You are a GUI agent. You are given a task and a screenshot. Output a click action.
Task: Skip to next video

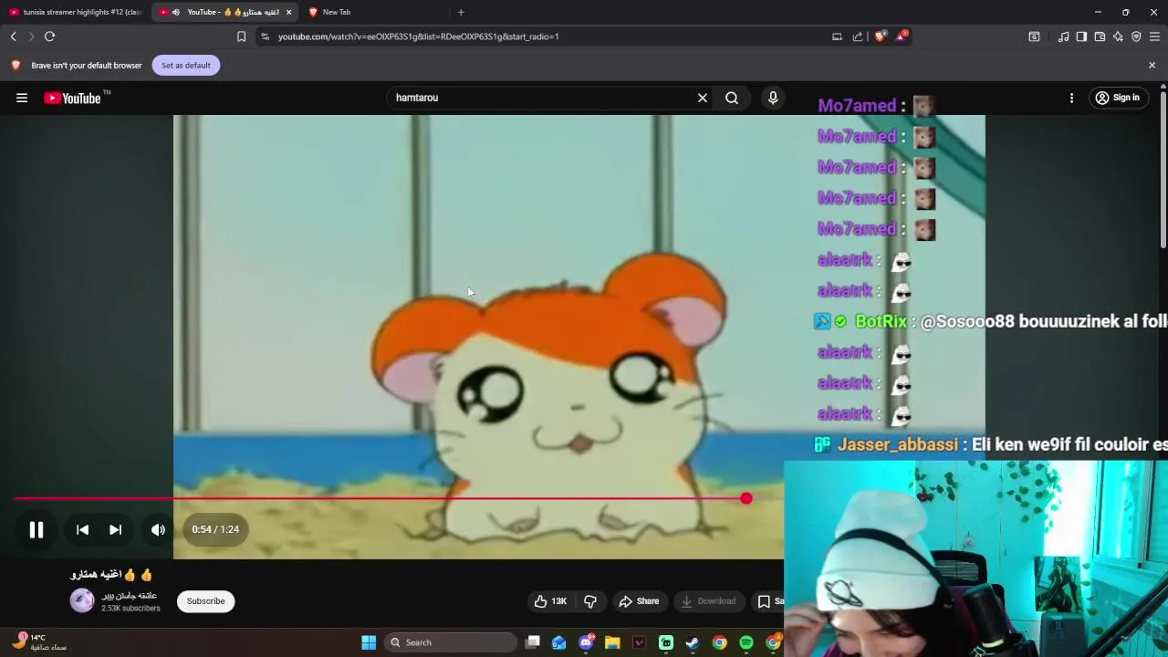pyautogui.click(x=116, y=529)
